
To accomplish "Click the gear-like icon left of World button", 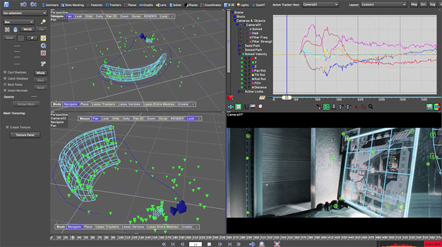I will point(7,29).
